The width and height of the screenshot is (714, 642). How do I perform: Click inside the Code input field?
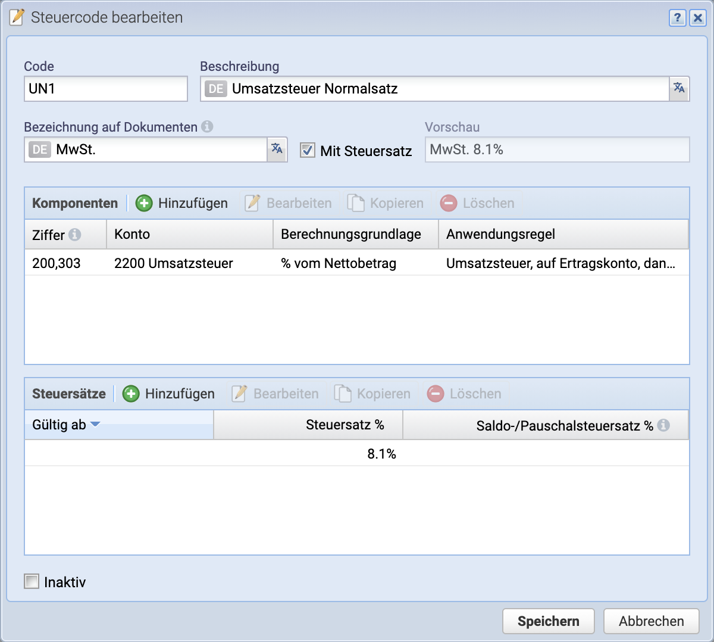coord(105,88)
